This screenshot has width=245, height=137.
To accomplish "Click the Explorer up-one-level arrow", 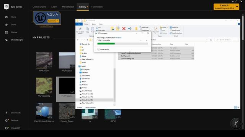I will [x=87, y=40].
